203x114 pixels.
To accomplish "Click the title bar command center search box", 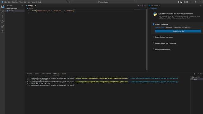I will pyautogui.click(x=104, y=2).
